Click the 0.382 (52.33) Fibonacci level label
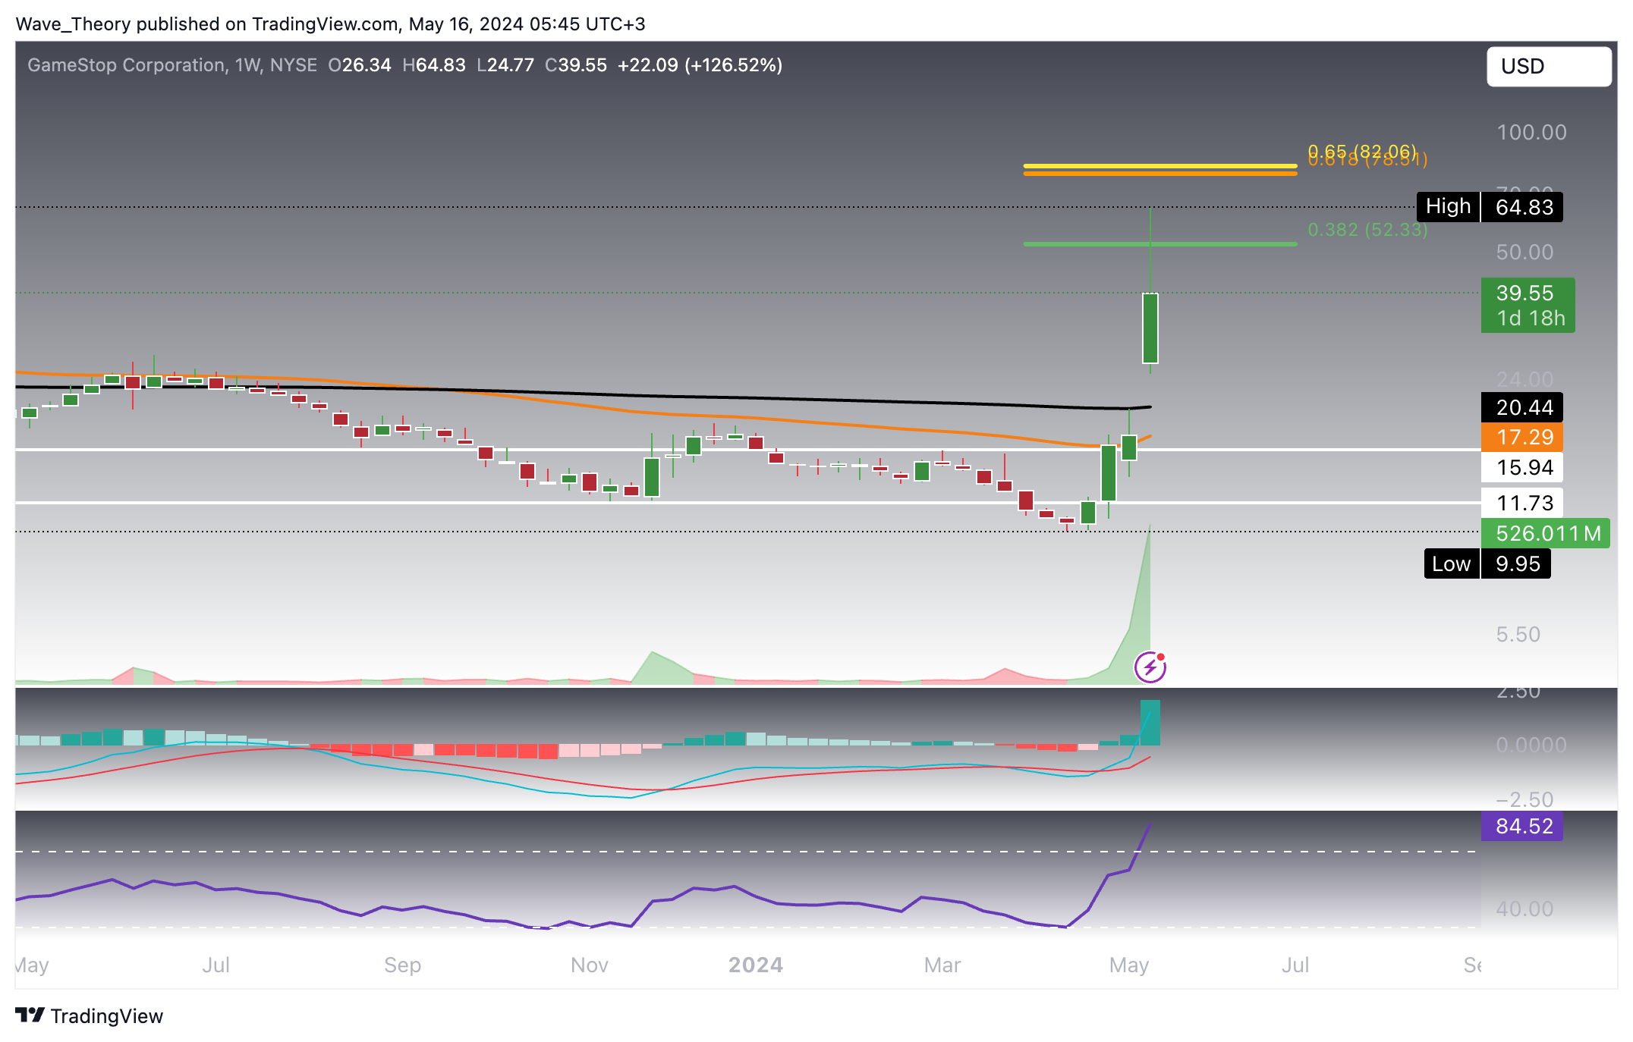The height and width of the screenshot is (1042, 1633). pyautogui.click(x=1366, y=231)
